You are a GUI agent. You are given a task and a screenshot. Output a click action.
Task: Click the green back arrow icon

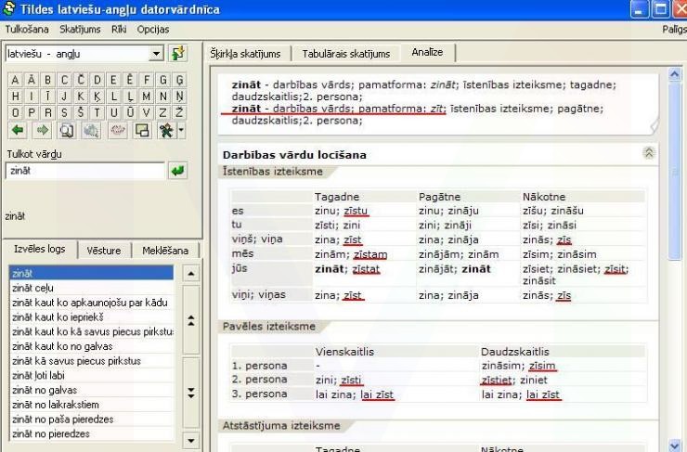16,131
